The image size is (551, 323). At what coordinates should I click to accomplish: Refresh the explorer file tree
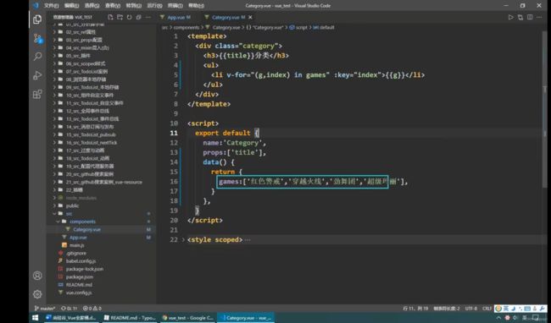tap(130, 17)
